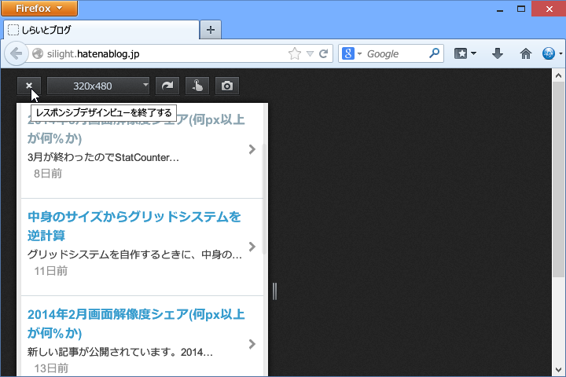Click the browser scrollbar down arrow
The height and width of the screenshot is (377, 566).
coord(558,370)
